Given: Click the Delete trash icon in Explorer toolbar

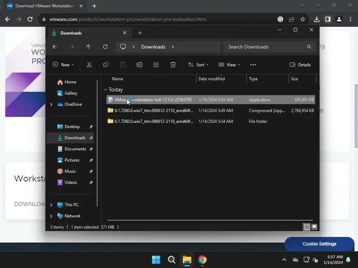Looking at the screenshot, I should tap(173, 65).
